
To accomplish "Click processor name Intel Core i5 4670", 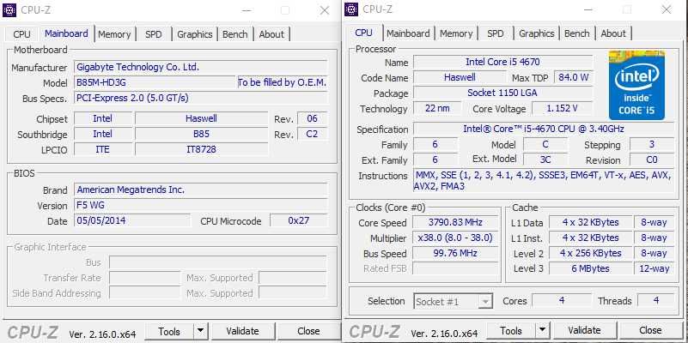I will tap(502, 62).
